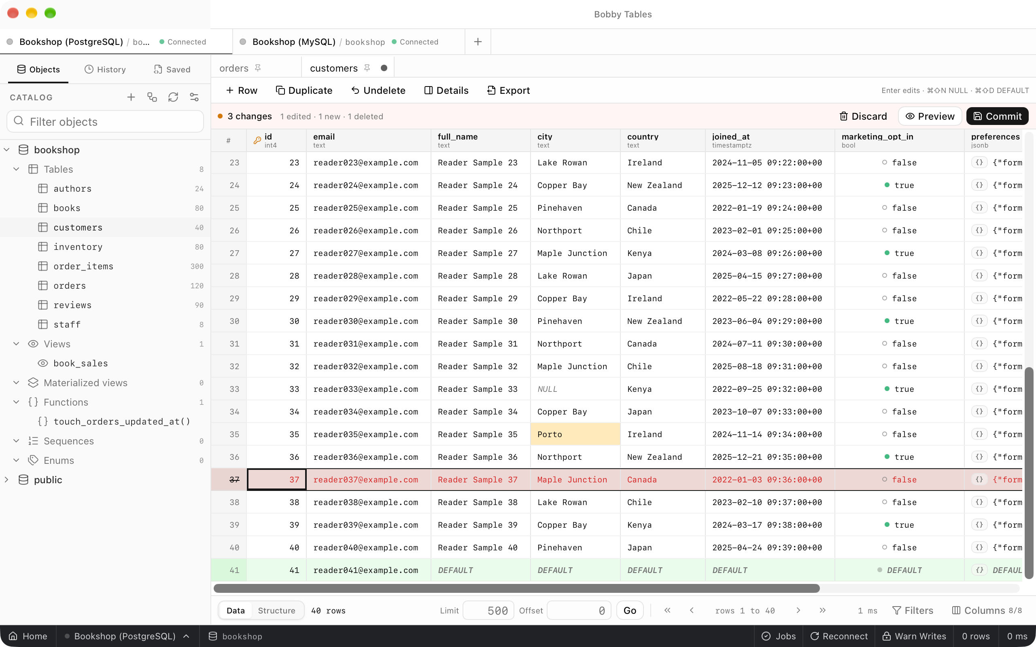Screen dimensions: 1036x647
Task: Click the primary key icon in id column header
Action: coord(257,140)
